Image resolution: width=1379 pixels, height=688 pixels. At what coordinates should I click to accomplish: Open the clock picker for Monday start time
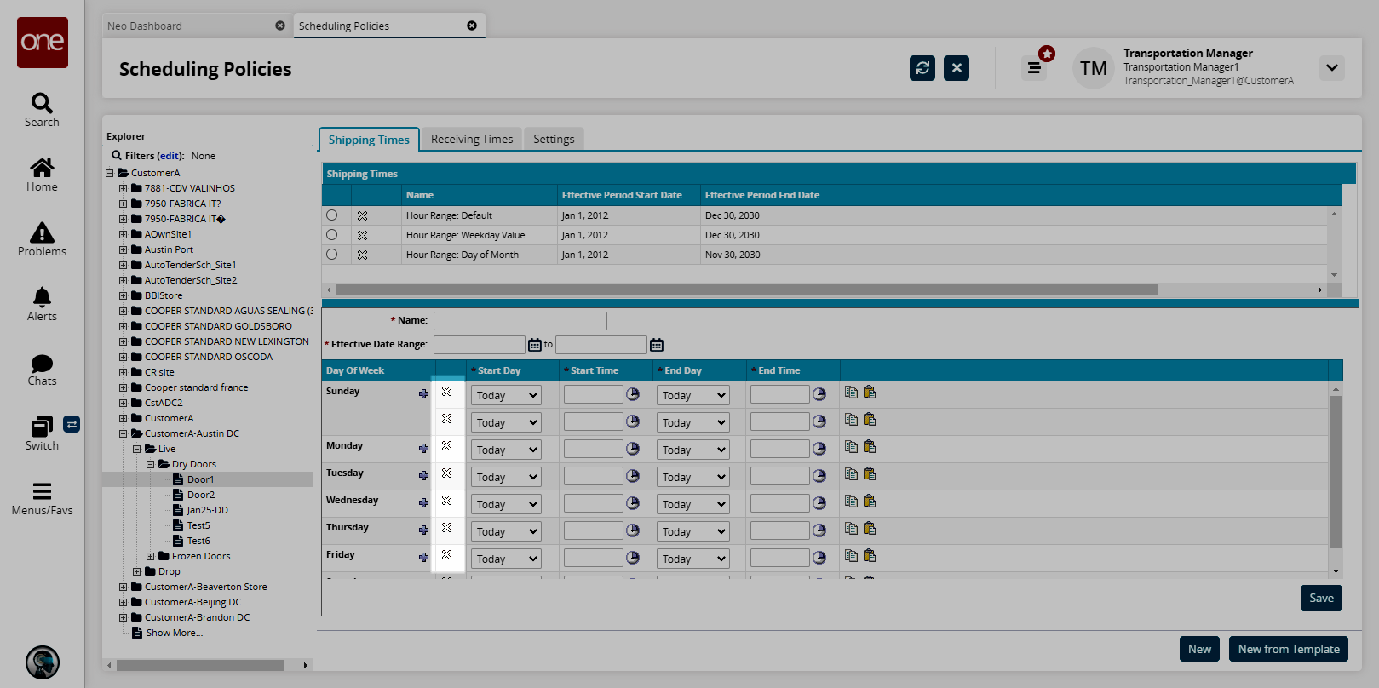pos(633,448)
